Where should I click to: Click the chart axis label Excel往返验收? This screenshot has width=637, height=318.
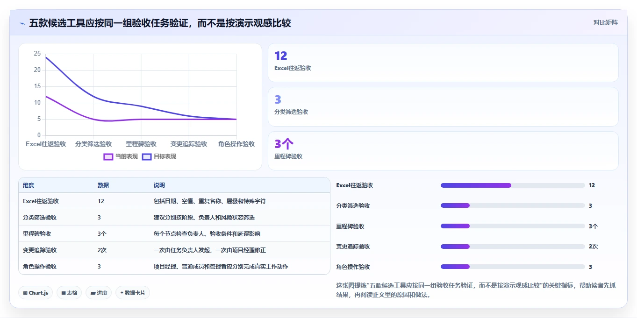point(46,144)
